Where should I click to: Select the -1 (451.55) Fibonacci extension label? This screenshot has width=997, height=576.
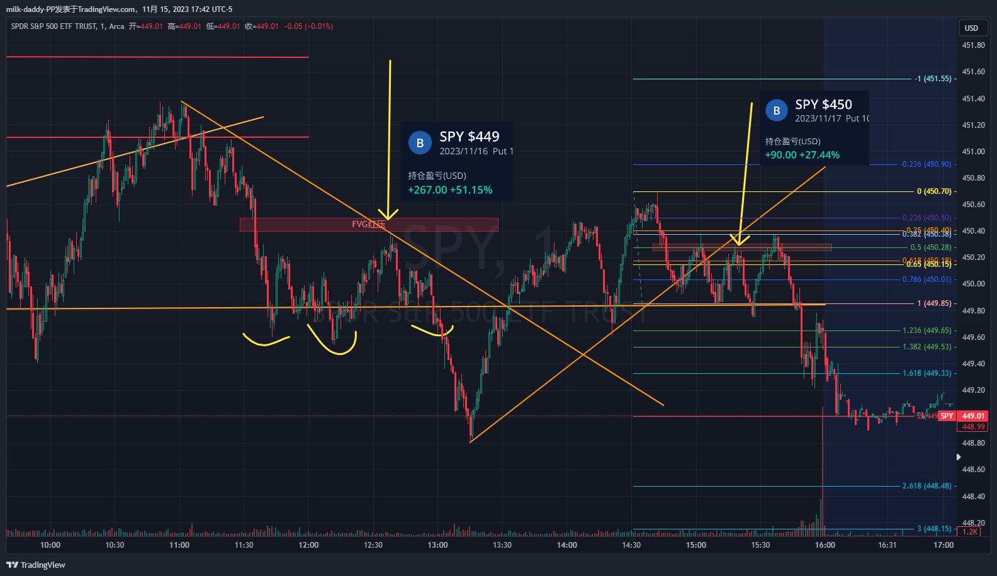933,79
